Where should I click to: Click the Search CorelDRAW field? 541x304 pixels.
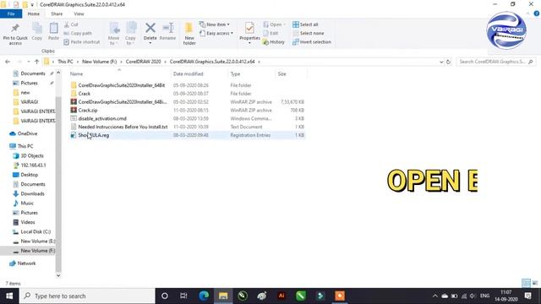[x=496, y=62]
